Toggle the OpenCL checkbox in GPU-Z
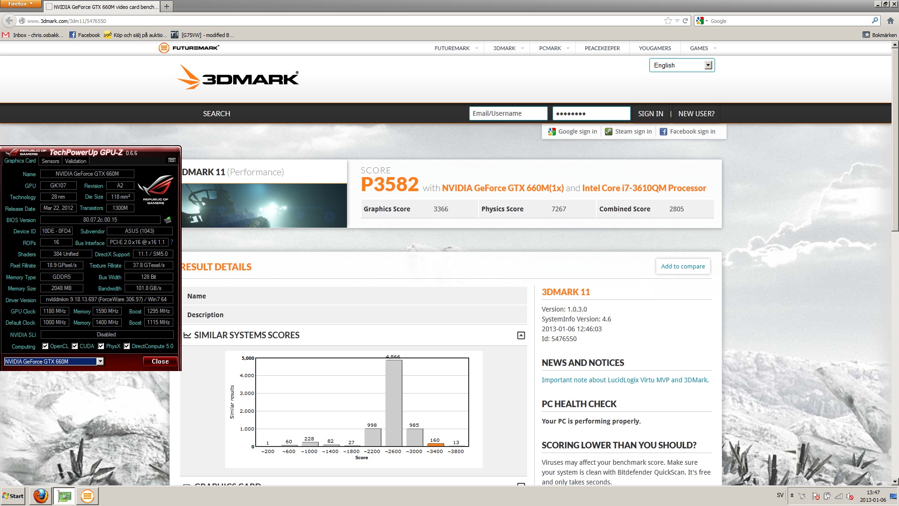899x506 pixels. coord(45,346)
